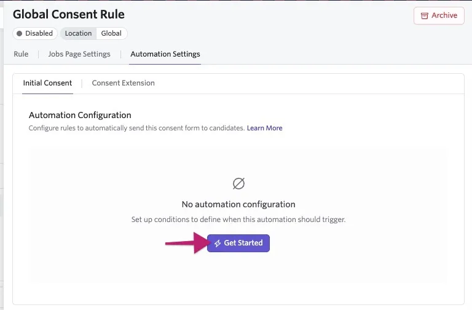
Task: Click the No automation configuration text
Action: pos(238,204)
